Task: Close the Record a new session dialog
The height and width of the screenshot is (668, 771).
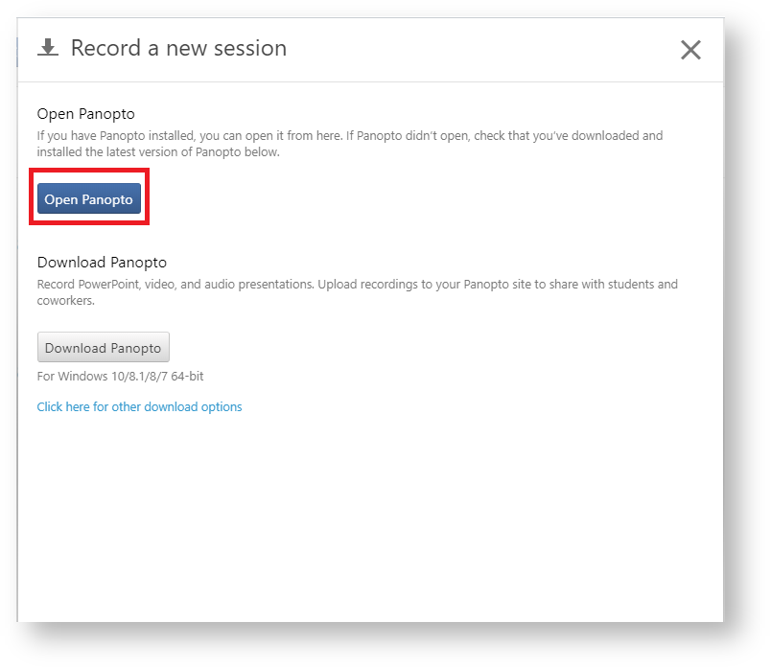Action: [690, 50]
